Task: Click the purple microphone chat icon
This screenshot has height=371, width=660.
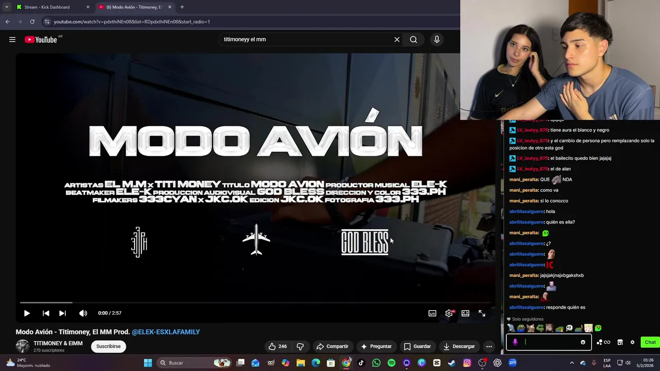Action: (x=515, y=342)
